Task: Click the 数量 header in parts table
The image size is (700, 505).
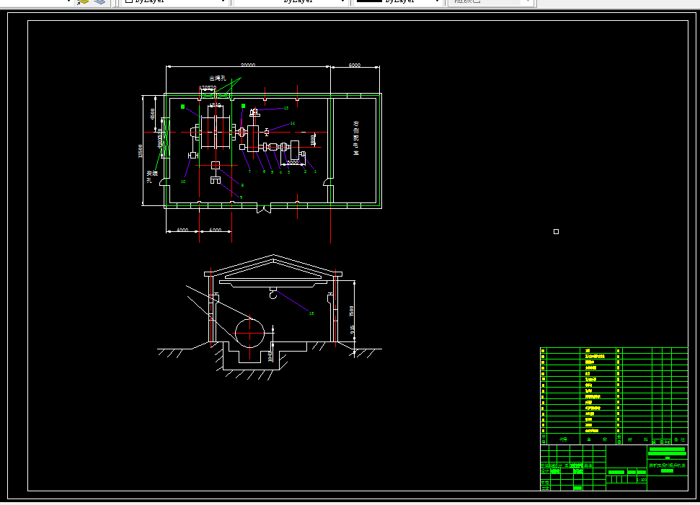Action: 619,439
